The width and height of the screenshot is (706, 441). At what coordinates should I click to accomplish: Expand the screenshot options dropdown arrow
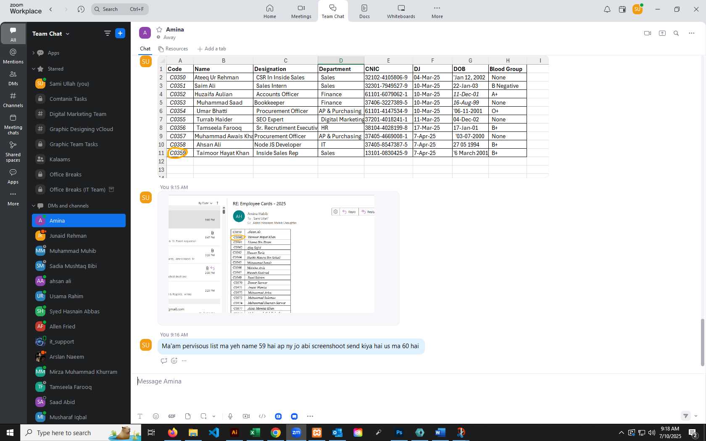pyautogui.click(x=214, y=416)
